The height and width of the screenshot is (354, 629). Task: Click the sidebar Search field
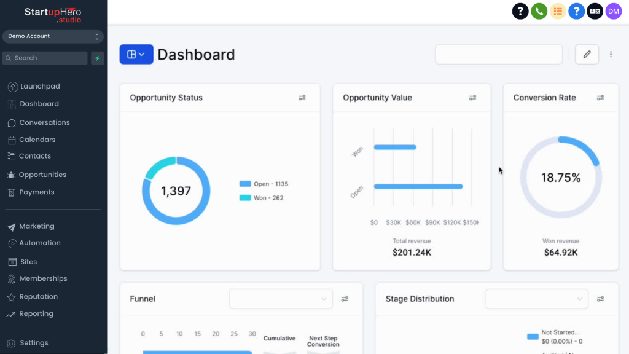(45, 58)
